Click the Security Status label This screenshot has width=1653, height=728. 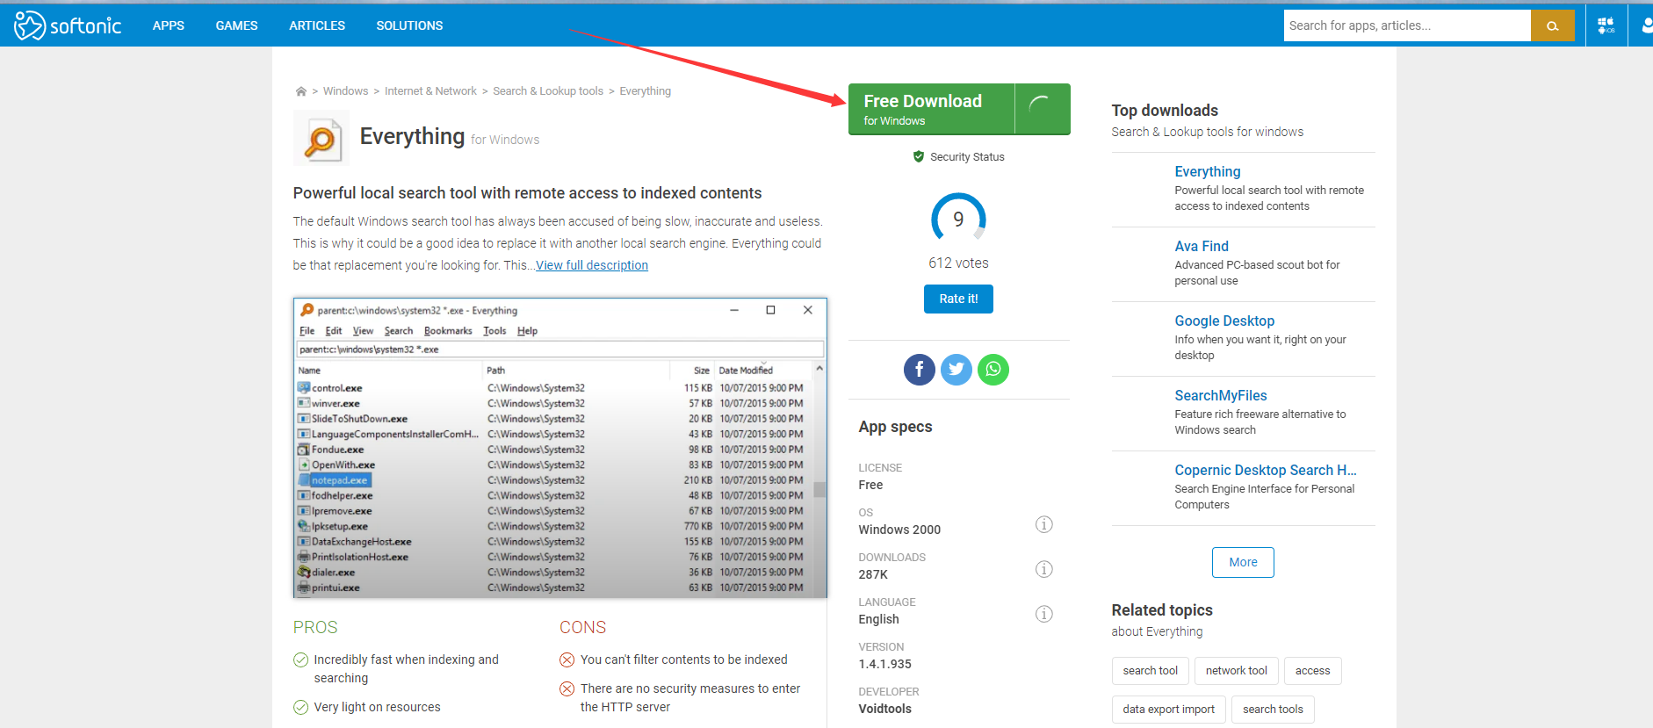pos(967,157)
